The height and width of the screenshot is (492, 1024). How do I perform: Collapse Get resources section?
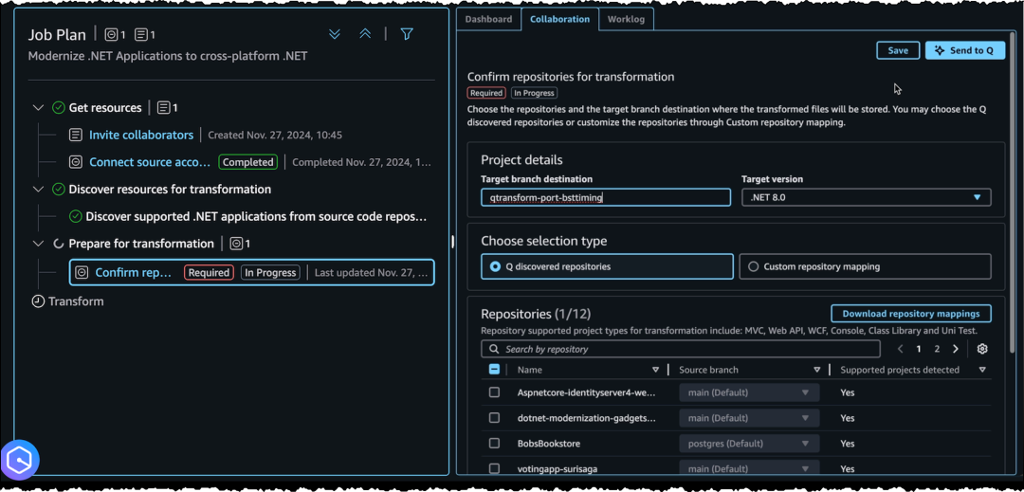coord(38,108)
